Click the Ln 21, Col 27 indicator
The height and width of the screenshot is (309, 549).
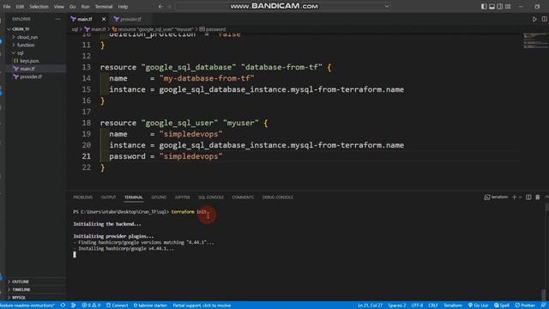coord(370,306)
